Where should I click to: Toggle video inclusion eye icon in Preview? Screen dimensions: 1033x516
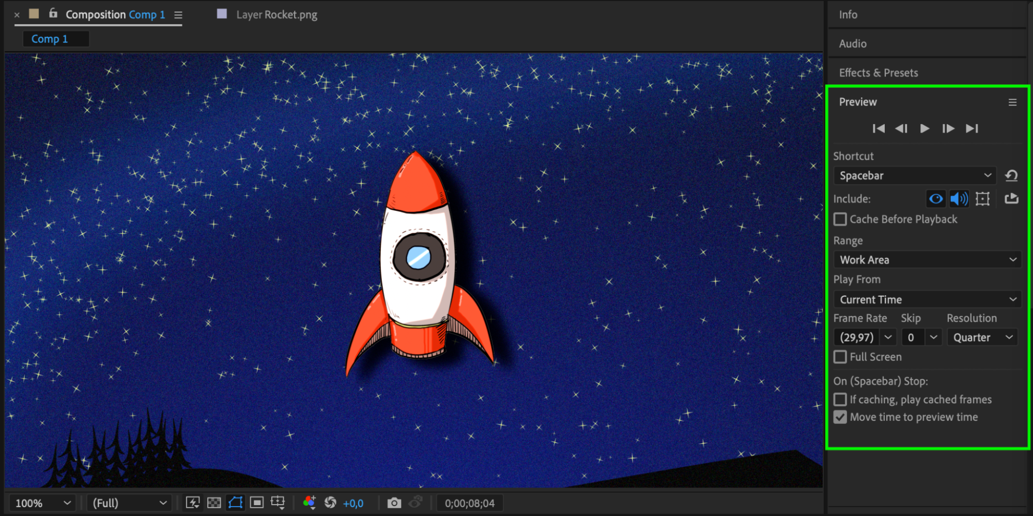935,199
